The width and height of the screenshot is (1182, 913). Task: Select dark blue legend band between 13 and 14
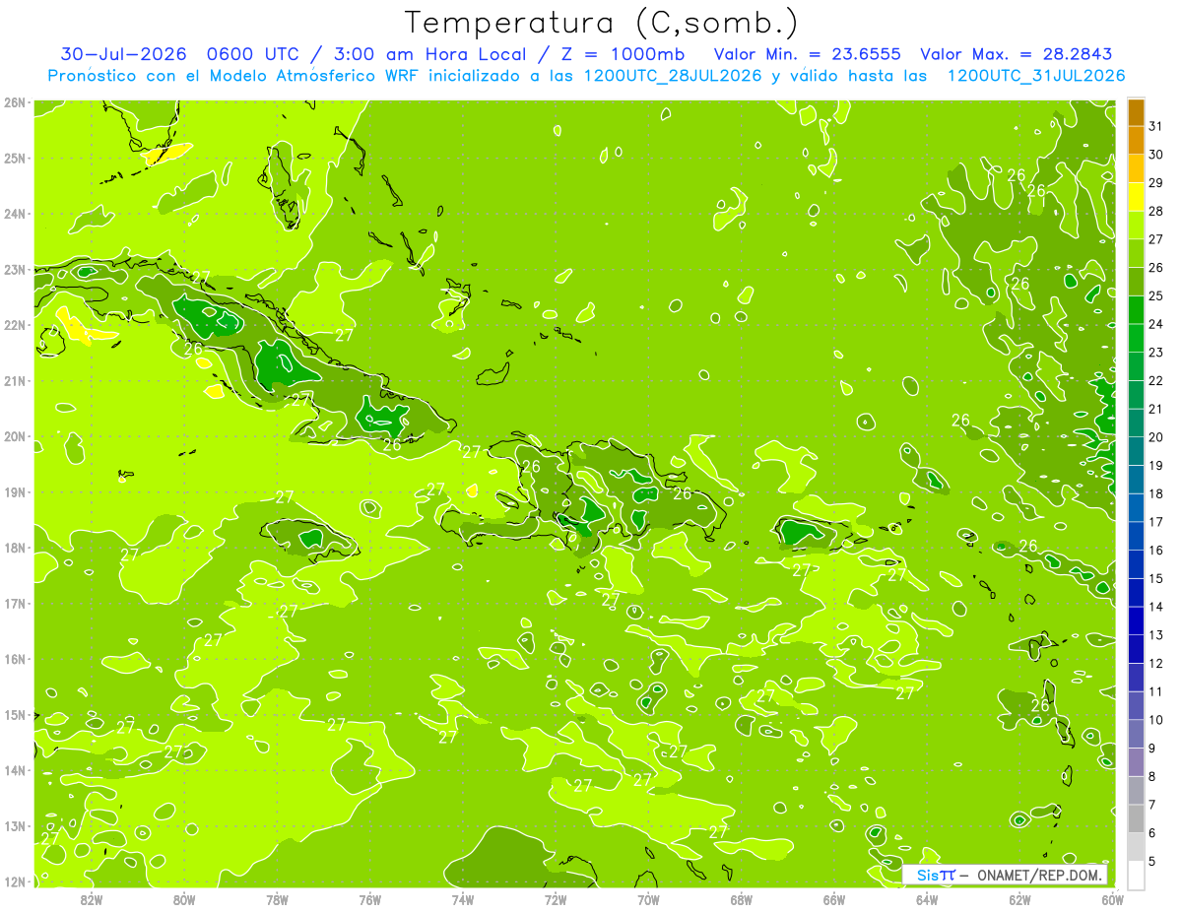tap(1136, 620)
